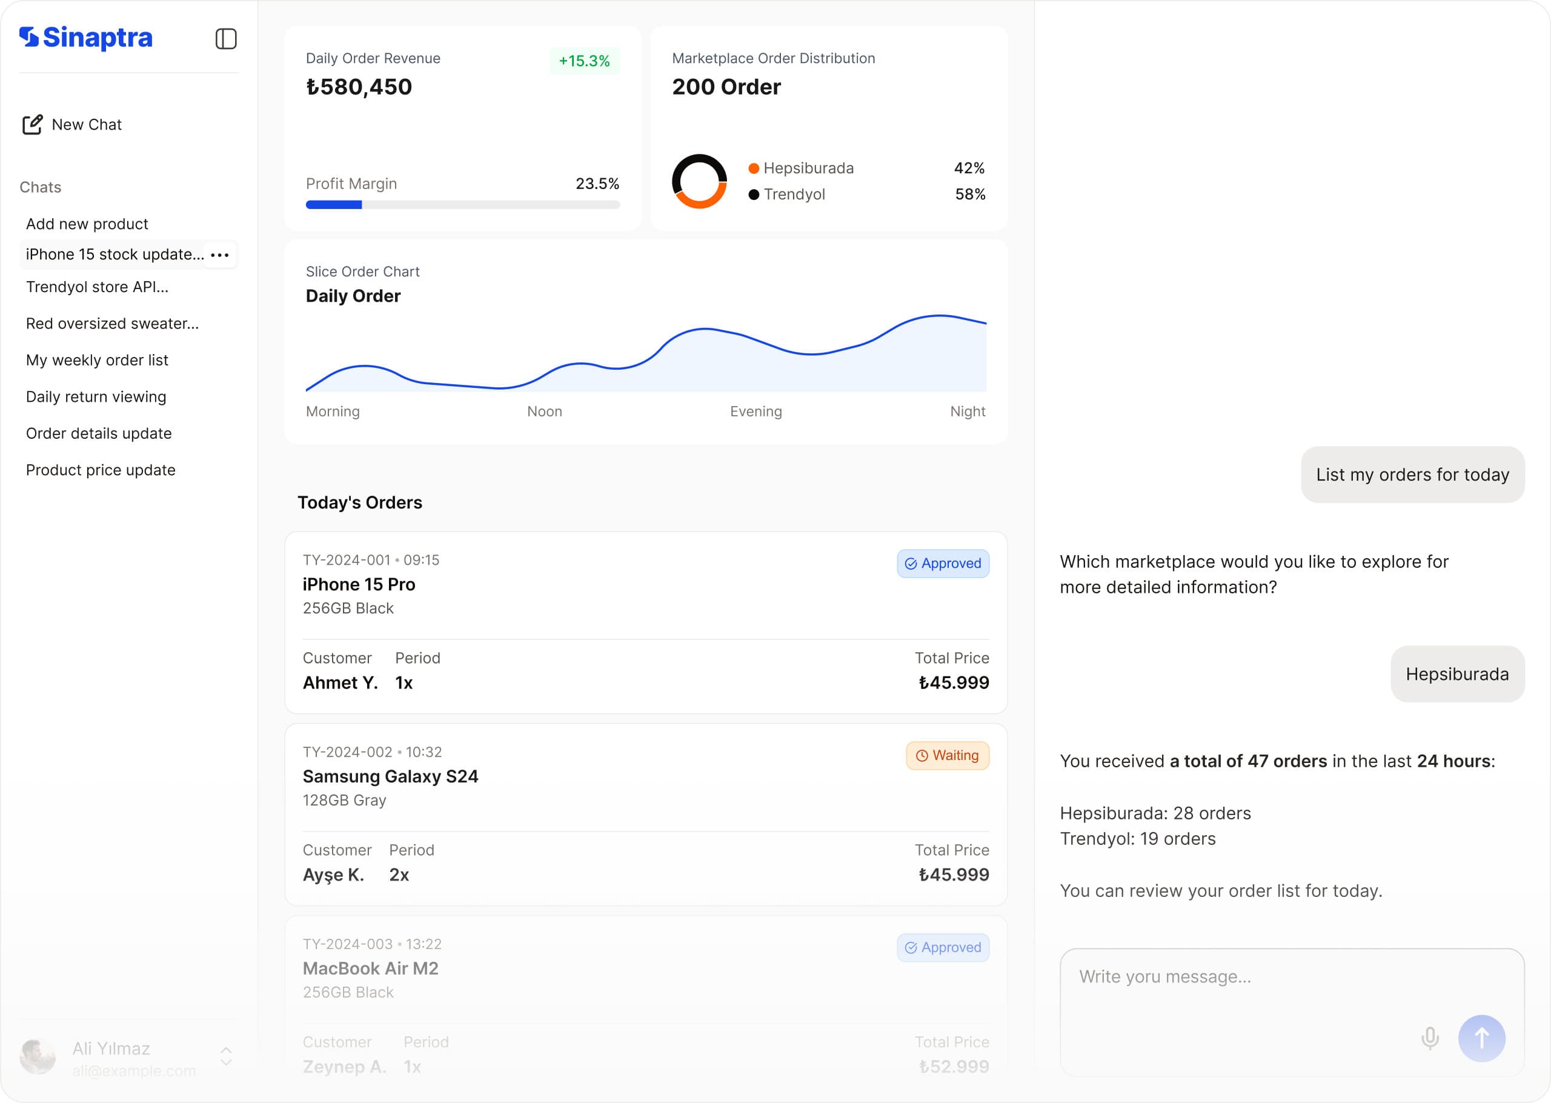Click 'Trendyol: 19 orders' in chat response
This screenshot has width=1551, height=1103.
point(1138,839)
